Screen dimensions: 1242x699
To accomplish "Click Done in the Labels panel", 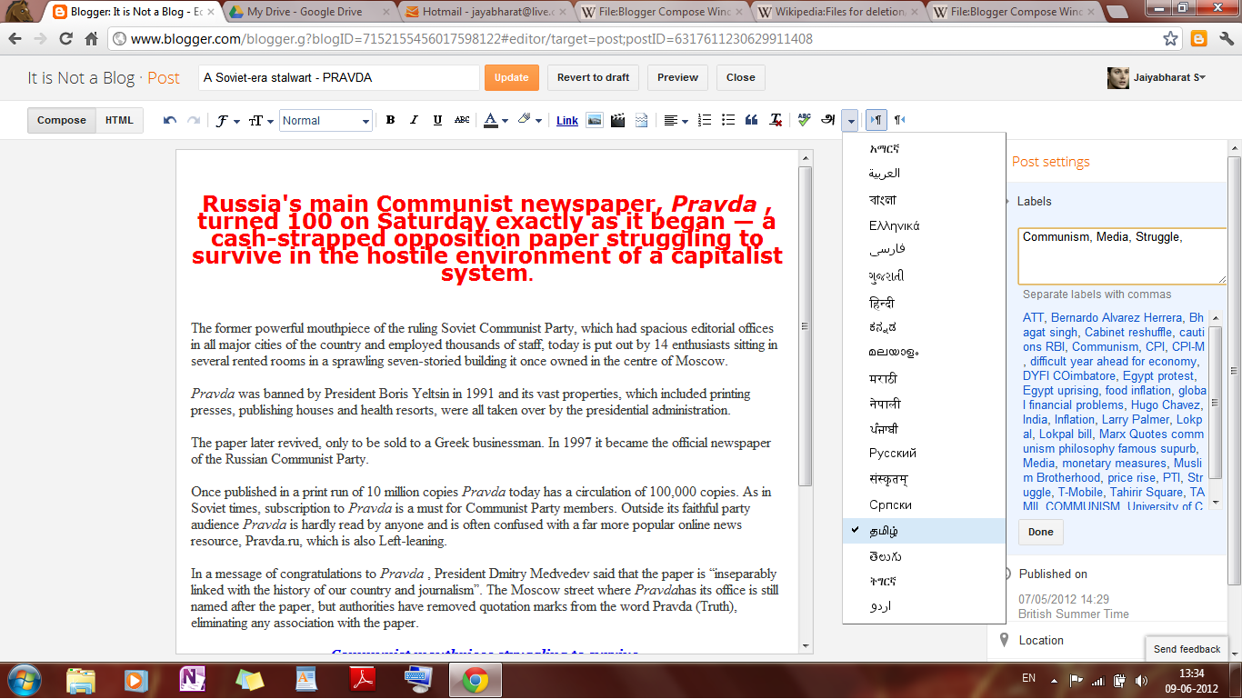I will tap(1040, 532).
